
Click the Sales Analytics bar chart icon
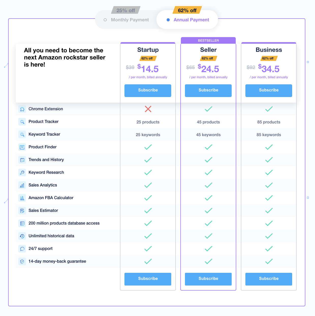pyautogui.click(x=22, y=185)
